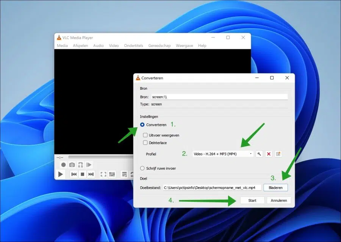Open the Weergave menu

185,45
